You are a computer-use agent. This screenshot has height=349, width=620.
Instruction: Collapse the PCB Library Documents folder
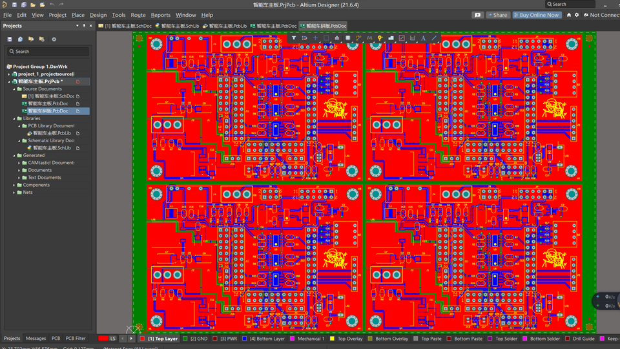tap(19, 126)
